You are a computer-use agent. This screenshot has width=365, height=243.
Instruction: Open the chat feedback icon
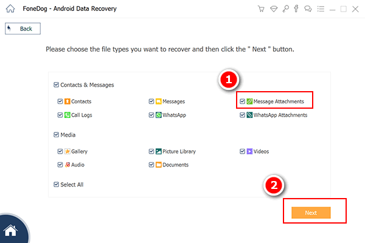pyautogui.click(x=308, y=9)
